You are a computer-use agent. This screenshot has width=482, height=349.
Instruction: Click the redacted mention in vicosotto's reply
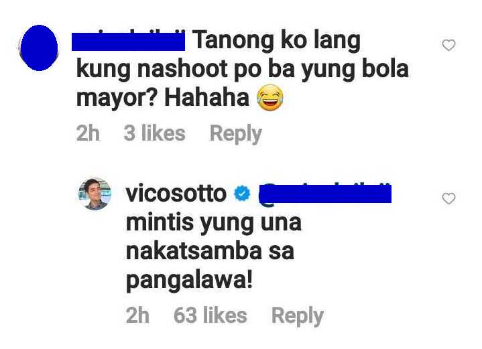click(325, 194)
